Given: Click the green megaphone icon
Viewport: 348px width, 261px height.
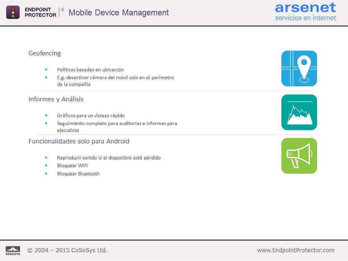Looking at the screenshot, I should 299,156.
